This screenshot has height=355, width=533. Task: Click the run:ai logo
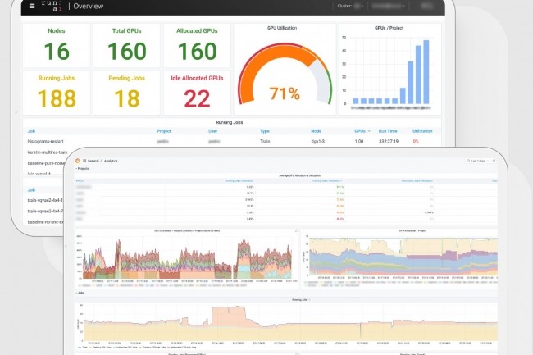point(52,6)
